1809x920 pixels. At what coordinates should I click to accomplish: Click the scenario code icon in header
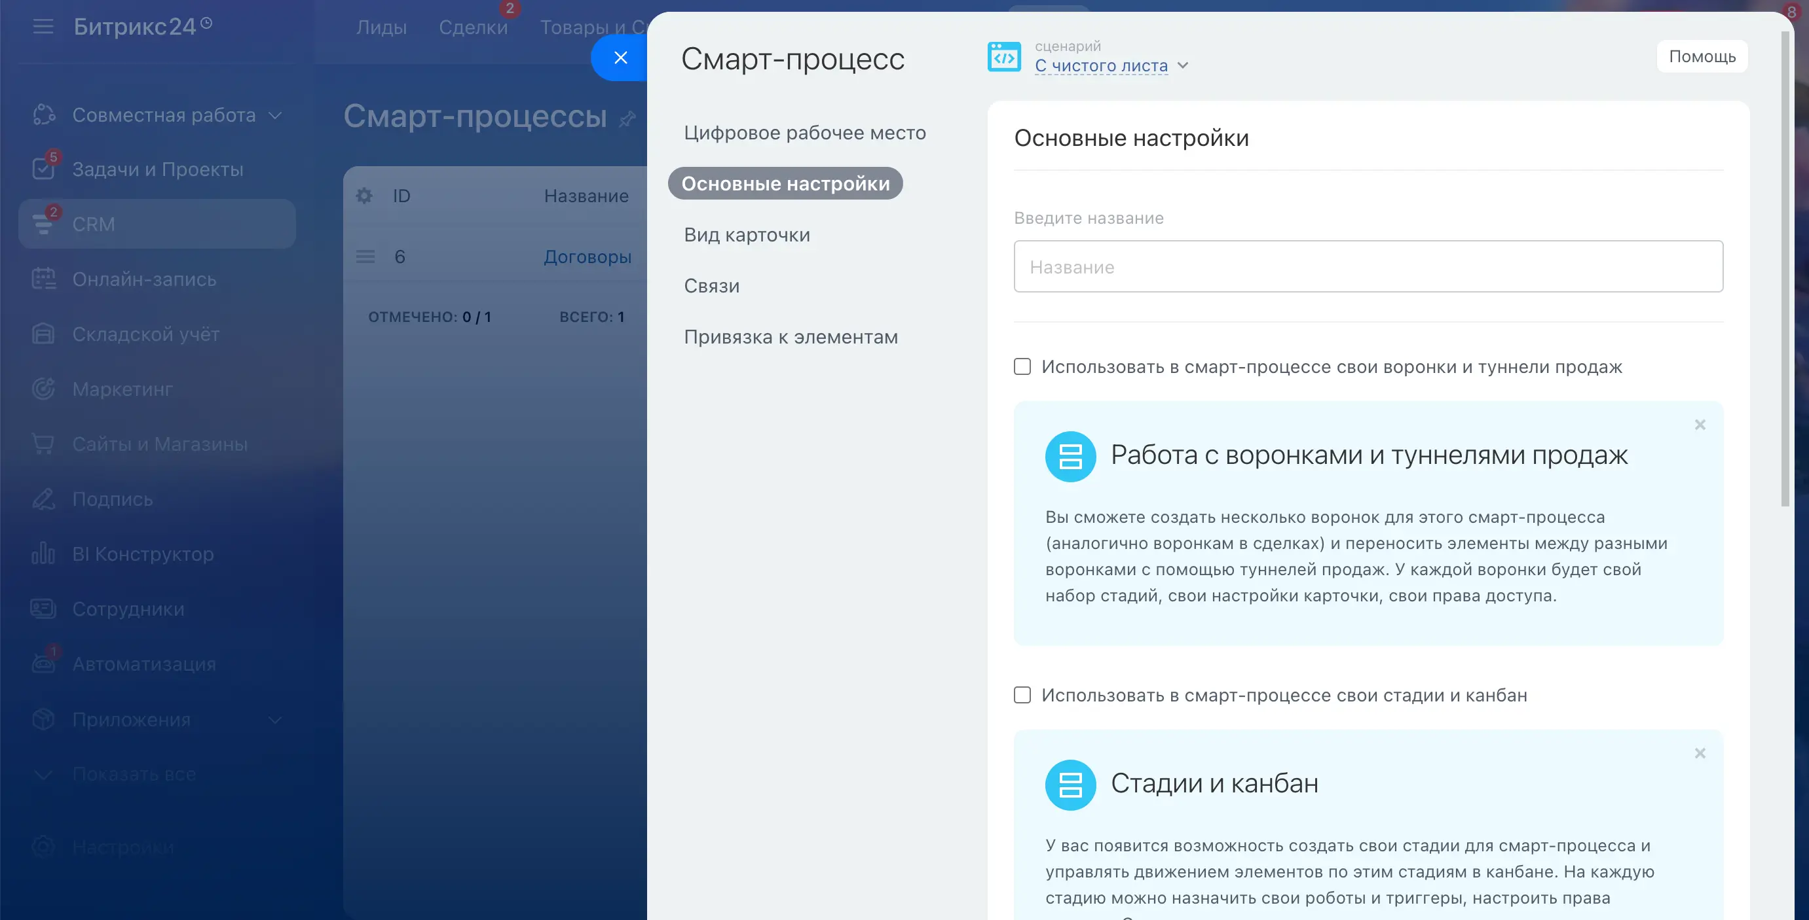[1003, 57]
